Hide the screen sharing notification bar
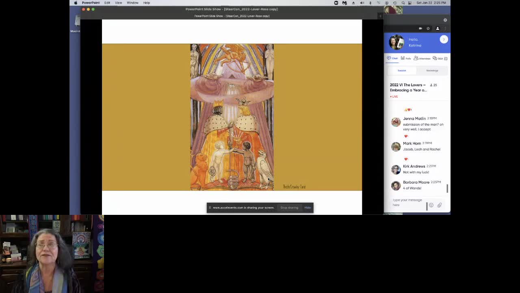This screenshot has width=520, height=293. (308, 208)
